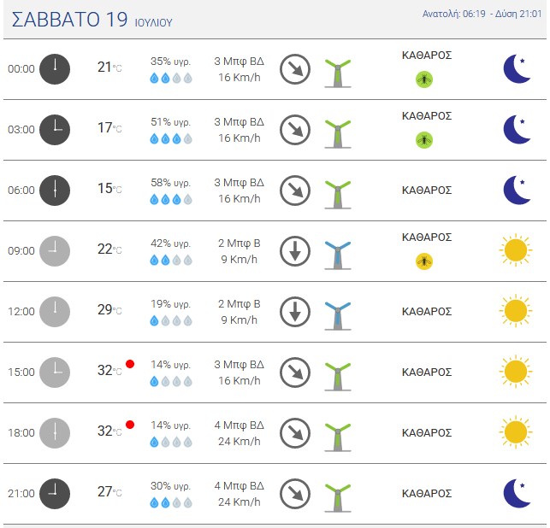The image size is (550, 528).
Task: Click the yellow mosquito icon at 09:00
Action: pos(424,261)
